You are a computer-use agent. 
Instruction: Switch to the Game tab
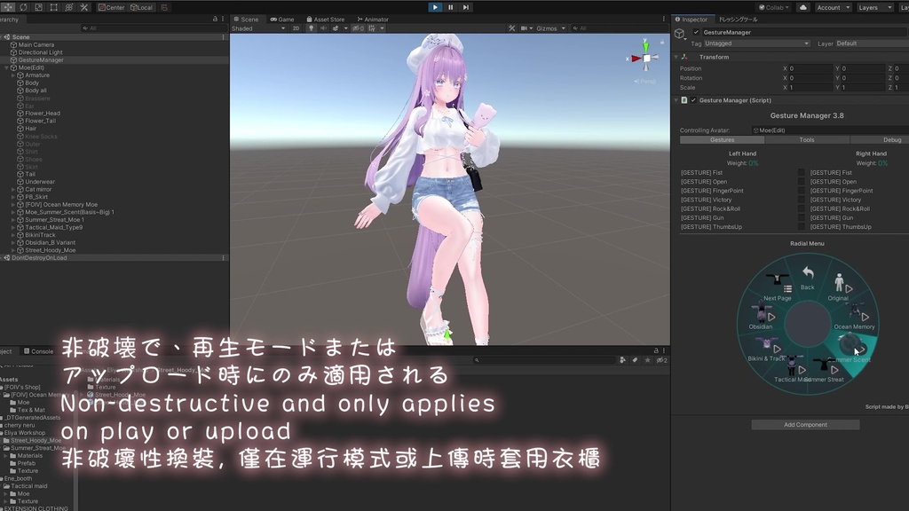coord(282,20)
